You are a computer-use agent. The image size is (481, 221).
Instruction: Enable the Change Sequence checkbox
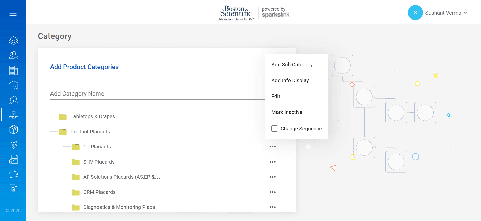click(274, 129)
